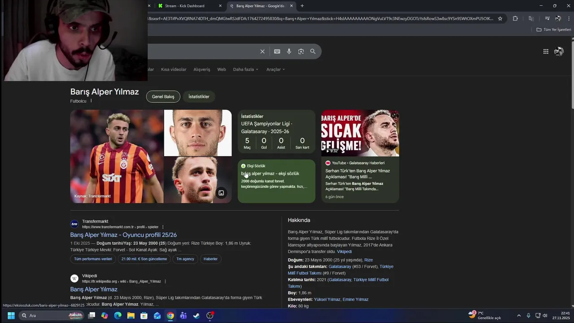This screenshot has height=323, width=574.
Task: Click Tüm performans verileri chip
Action: click(93, 259)
